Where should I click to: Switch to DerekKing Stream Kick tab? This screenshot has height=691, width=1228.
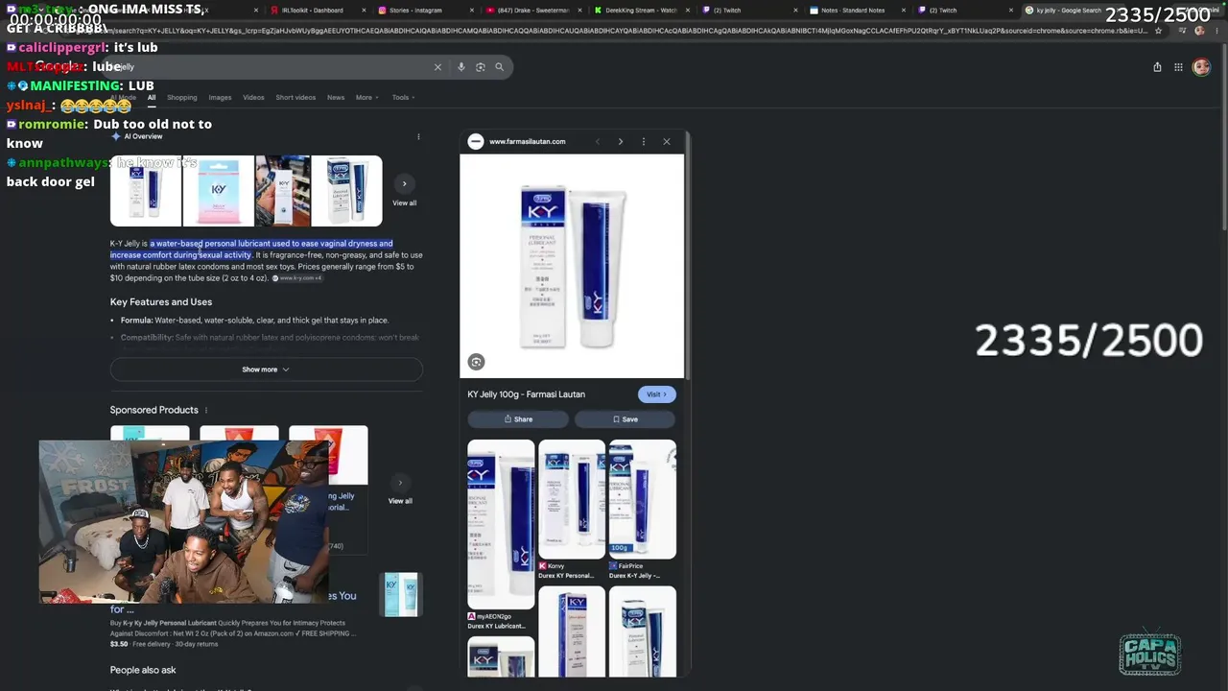[x=641, y=11]
